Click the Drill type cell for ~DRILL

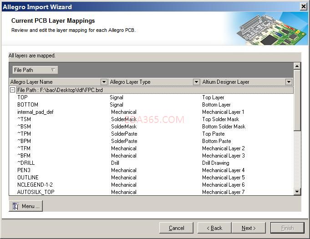[x=115, y=163]
